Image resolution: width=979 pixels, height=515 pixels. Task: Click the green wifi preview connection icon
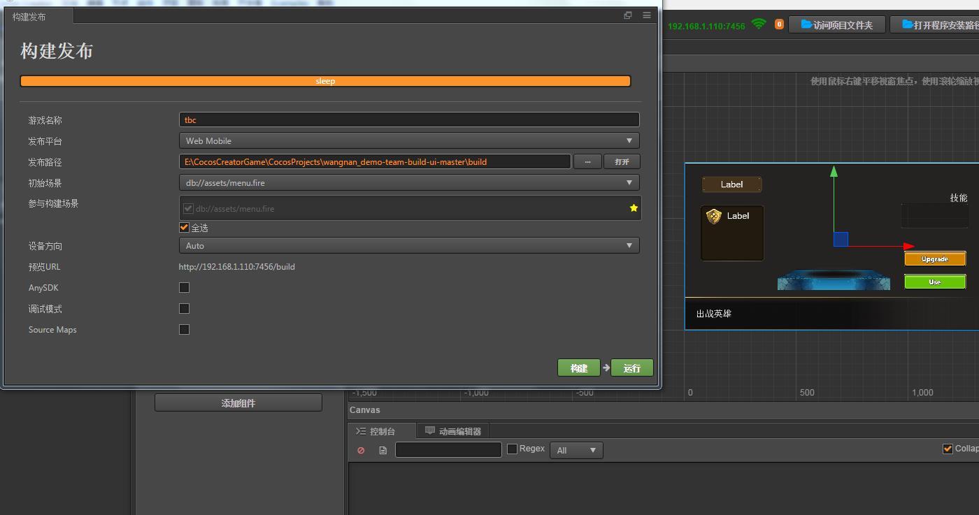point(759,24)
